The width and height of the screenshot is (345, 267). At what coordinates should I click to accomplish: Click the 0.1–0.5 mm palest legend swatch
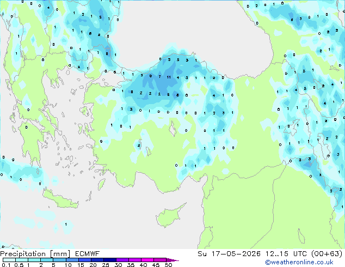pyautogui.click(x=9, y=260)
